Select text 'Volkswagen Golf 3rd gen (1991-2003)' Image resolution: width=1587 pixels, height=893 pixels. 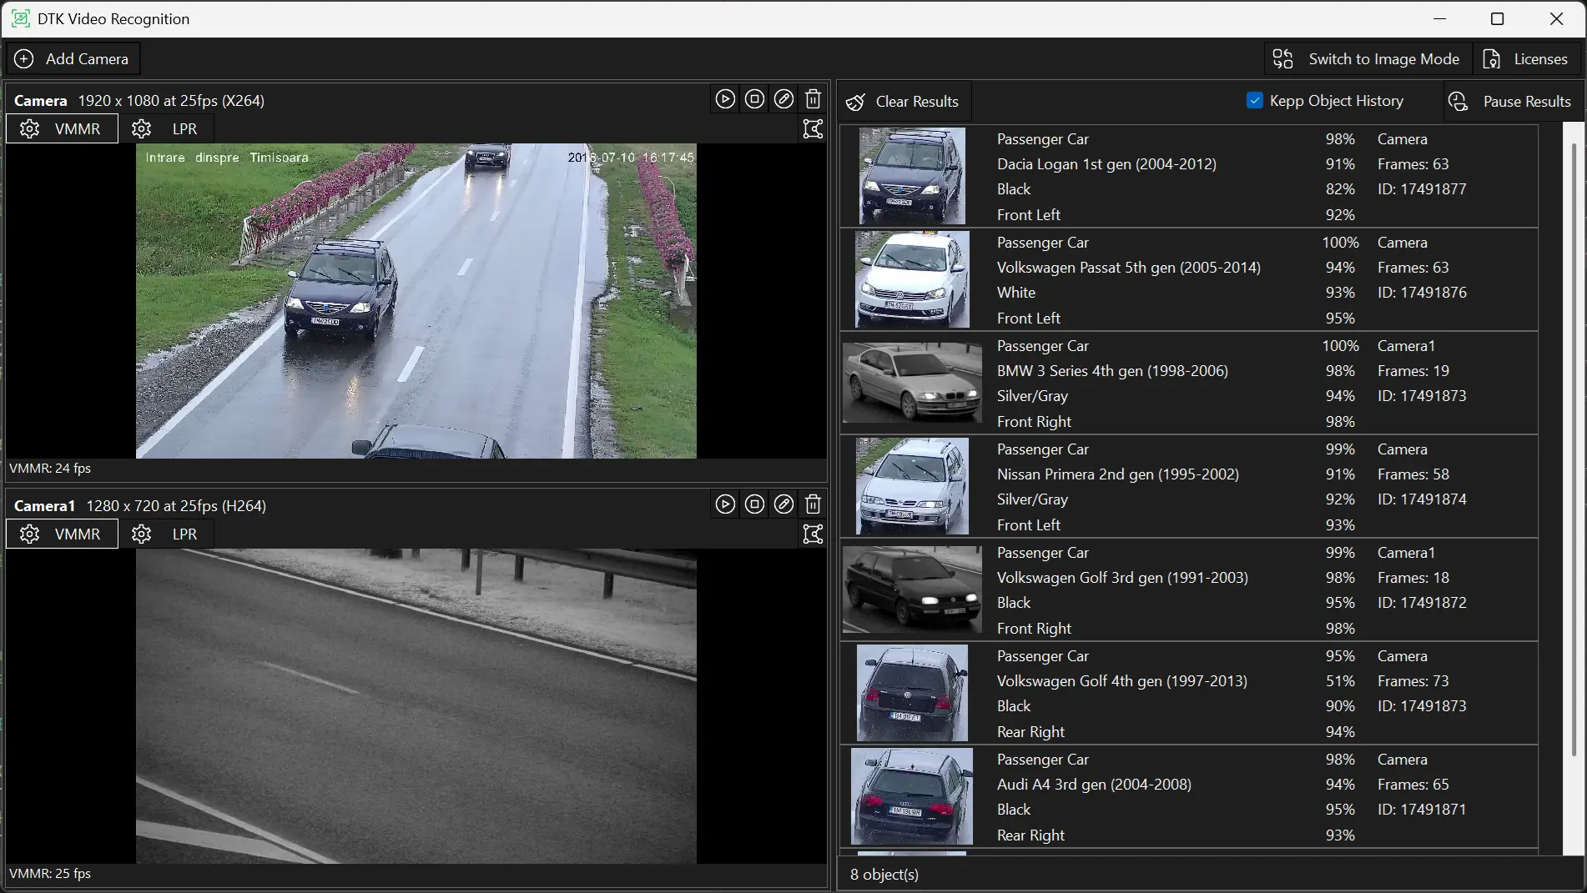(1122, 578)
